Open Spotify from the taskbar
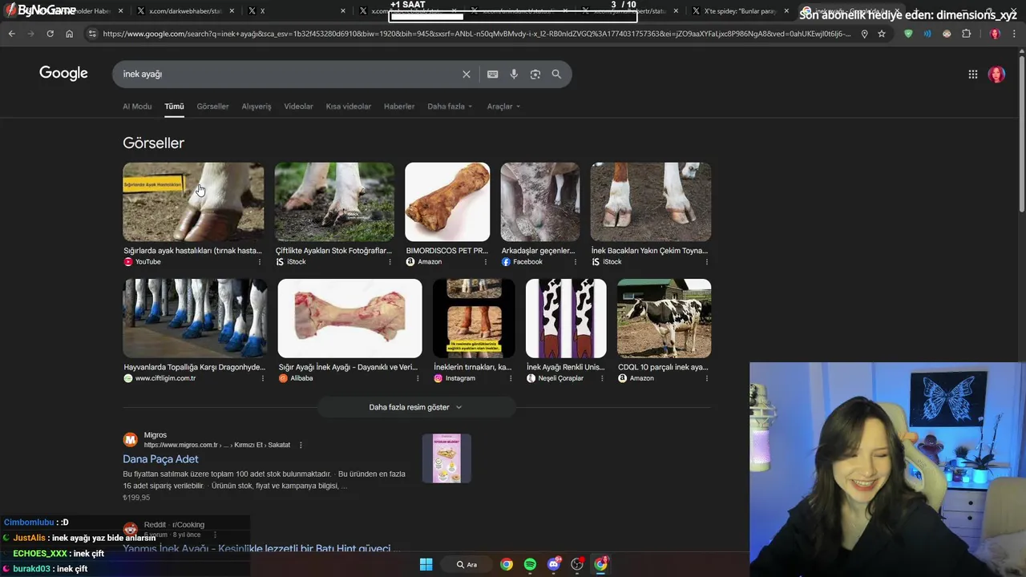The image size is (1026, 577). (x=530, y=564)
